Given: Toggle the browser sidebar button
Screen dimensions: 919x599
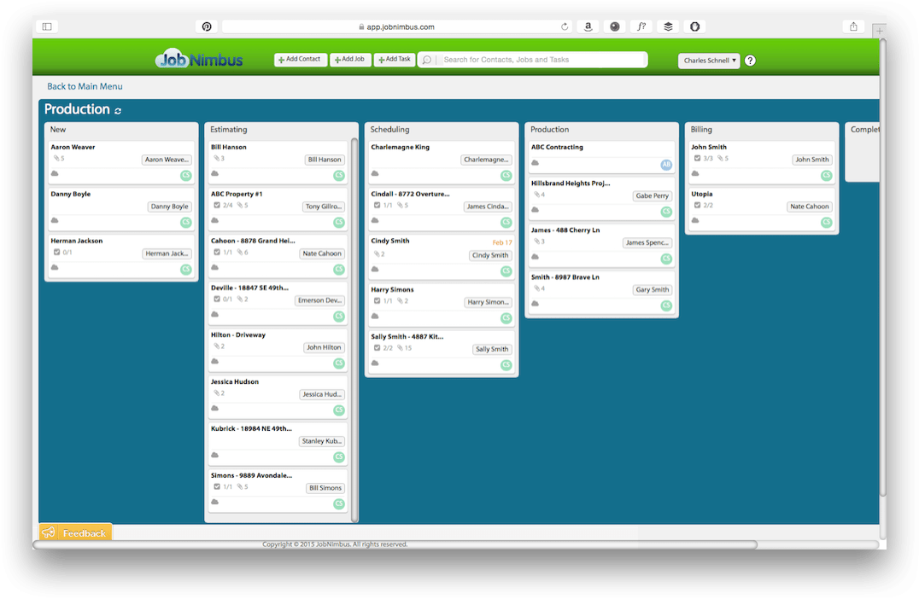Looking at the screenshot, I should tap(47, 26).
